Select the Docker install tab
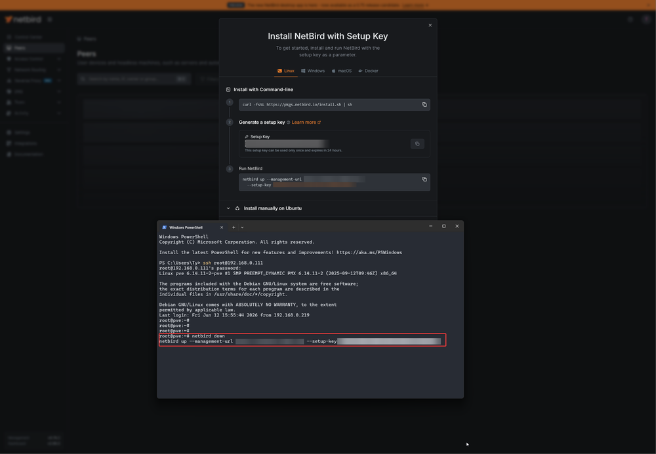656x454 pixels. click(368, 71)
